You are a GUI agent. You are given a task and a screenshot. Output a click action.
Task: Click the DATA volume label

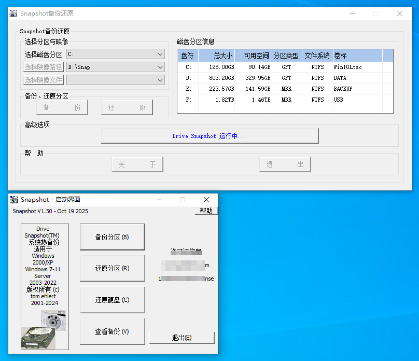click(x=340, y=78)
